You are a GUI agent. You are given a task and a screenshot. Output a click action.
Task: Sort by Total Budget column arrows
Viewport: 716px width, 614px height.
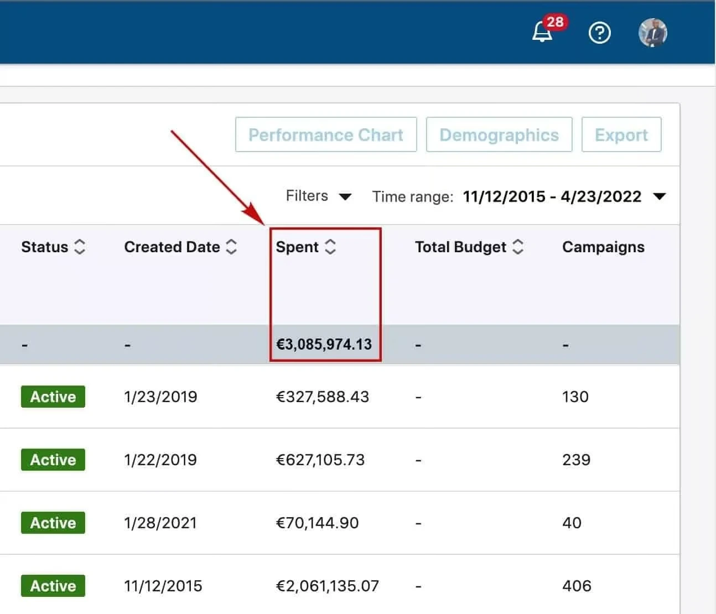tap(518, 247)
